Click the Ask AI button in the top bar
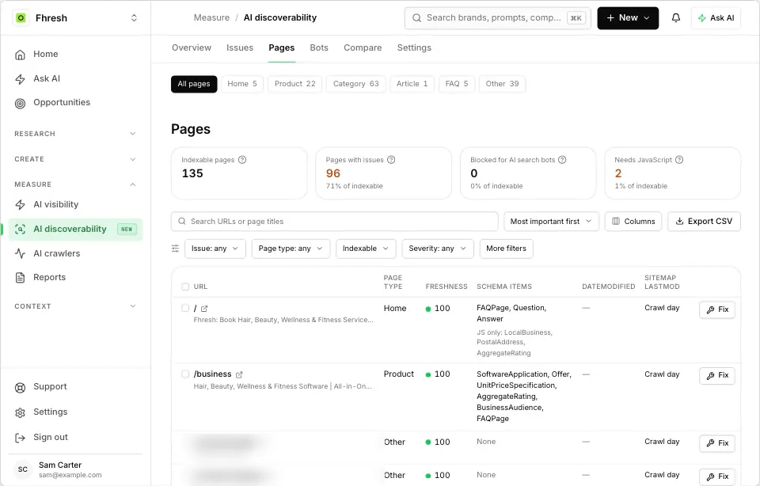 pos(716,18)
